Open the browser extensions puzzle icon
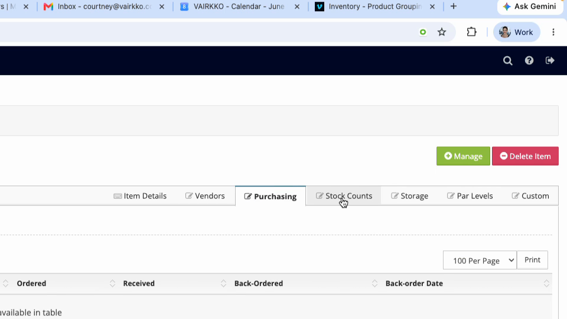Viewport: 567px width, 319px height. pyautogui.click(x=471, y=32)
